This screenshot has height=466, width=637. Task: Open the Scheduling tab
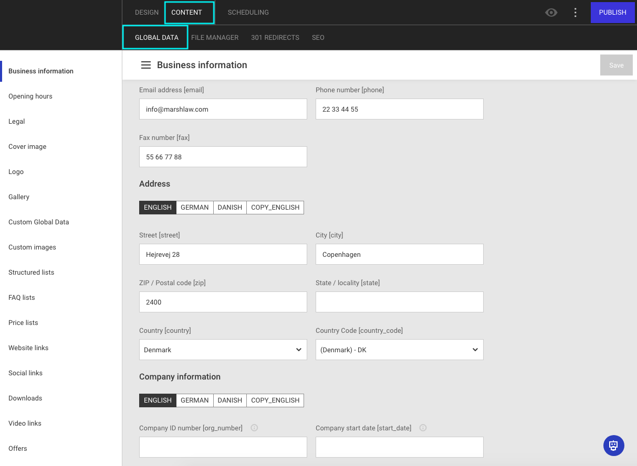click(248, 13)
